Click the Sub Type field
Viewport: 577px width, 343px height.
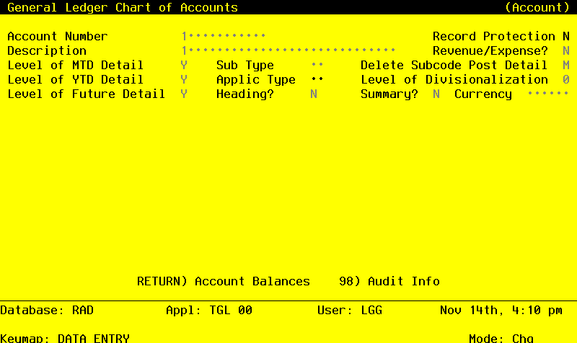point(317,65)
